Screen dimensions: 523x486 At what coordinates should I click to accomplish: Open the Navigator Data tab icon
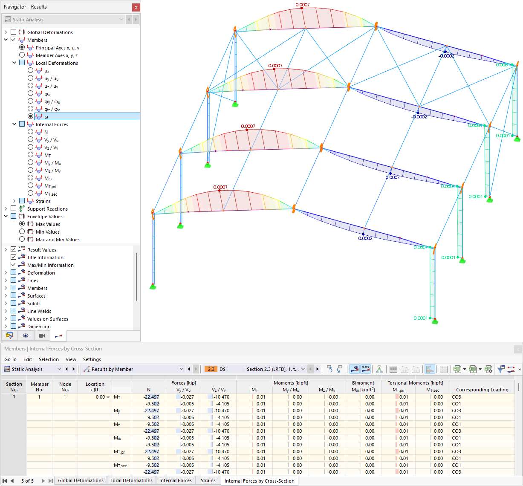coord(9,336)
